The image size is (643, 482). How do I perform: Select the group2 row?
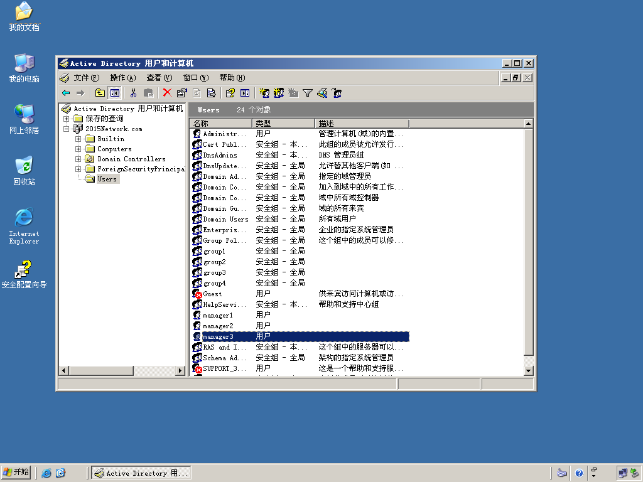coord(301,262)
